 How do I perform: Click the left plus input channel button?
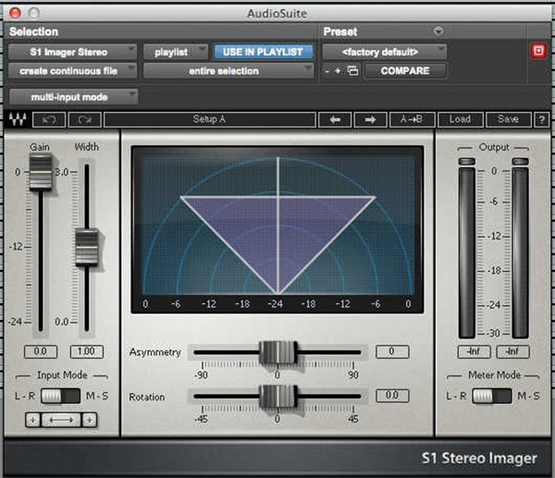point(33,420)
